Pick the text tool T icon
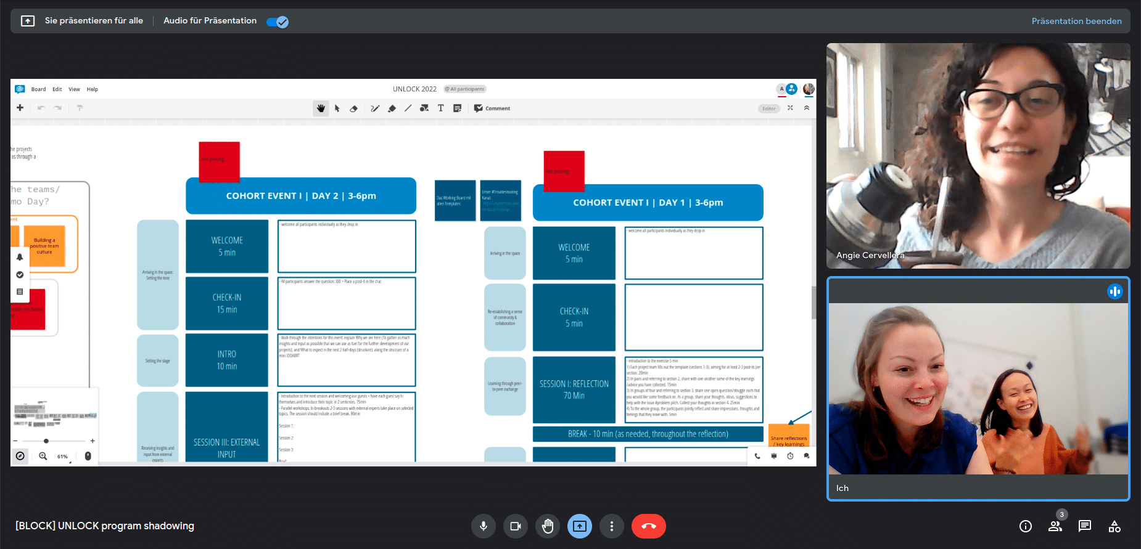1141x549 pixels. pyautogui.click(x=440, y=108)
